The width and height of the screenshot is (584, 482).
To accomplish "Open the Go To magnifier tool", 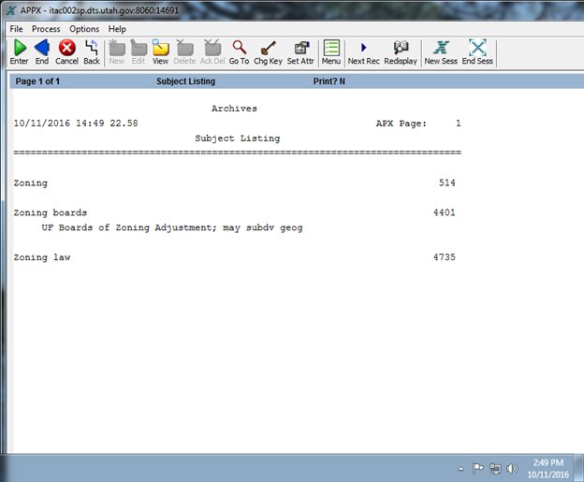I will [239, 48].
